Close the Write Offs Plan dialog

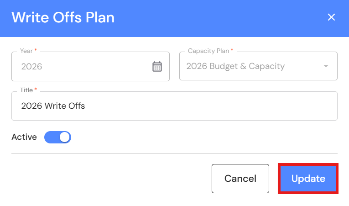point(332,17)
